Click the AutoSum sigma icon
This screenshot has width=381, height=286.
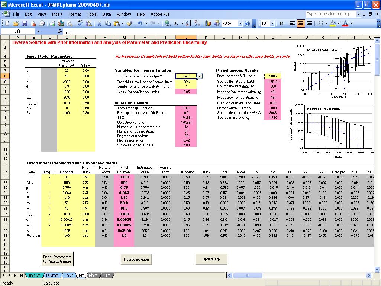[x=176, y=23]
